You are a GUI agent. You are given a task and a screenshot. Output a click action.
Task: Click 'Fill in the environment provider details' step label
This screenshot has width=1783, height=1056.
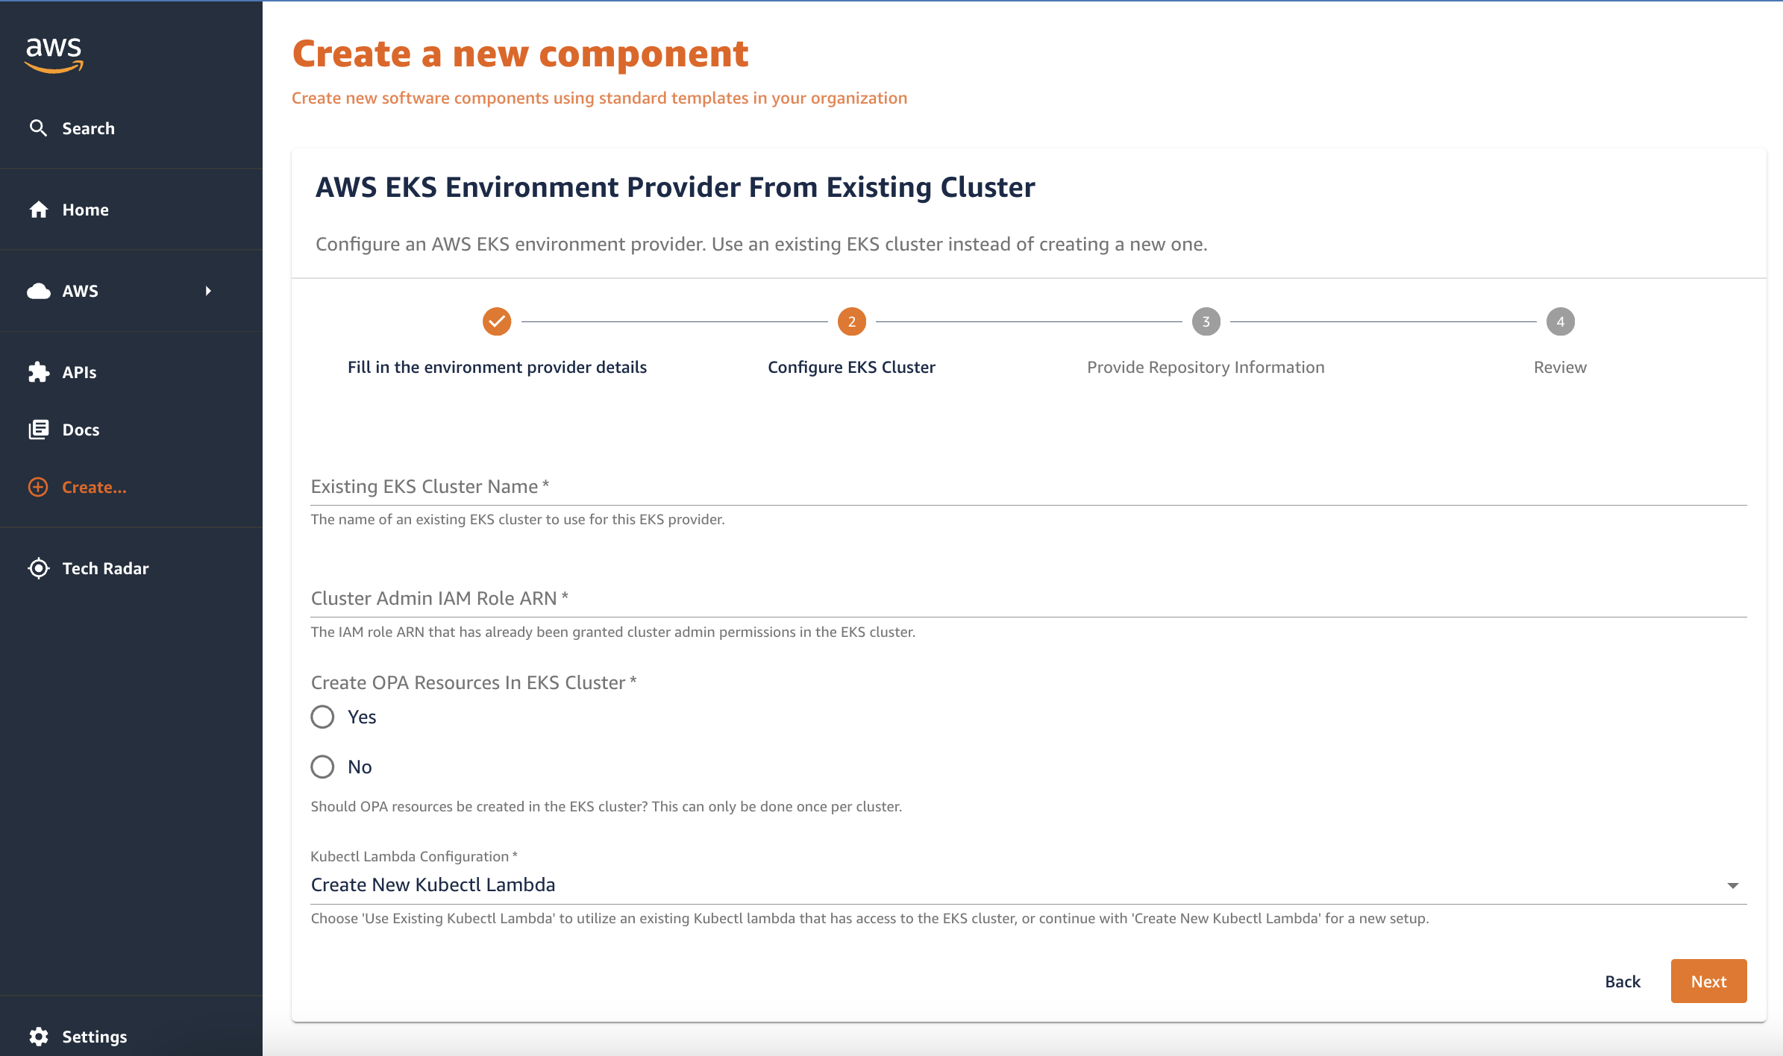(497, 367)
